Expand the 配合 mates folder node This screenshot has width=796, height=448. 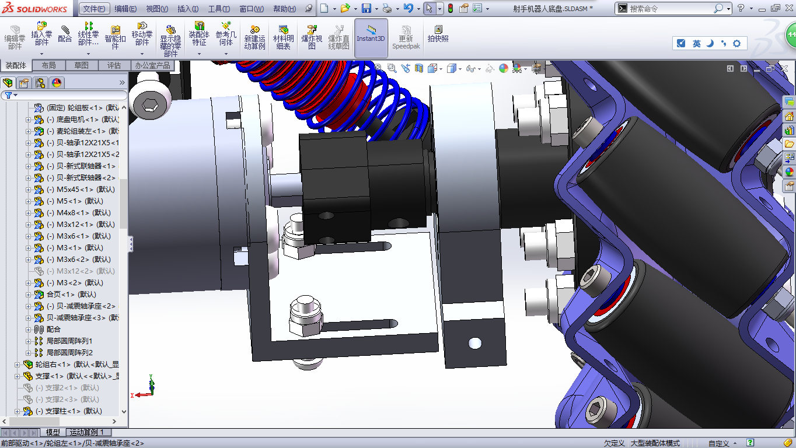[x=28, y=329]
